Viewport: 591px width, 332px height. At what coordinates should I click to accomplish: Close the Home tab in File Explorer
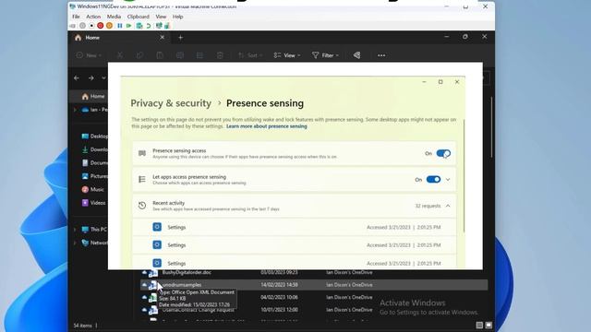point(163,37)
